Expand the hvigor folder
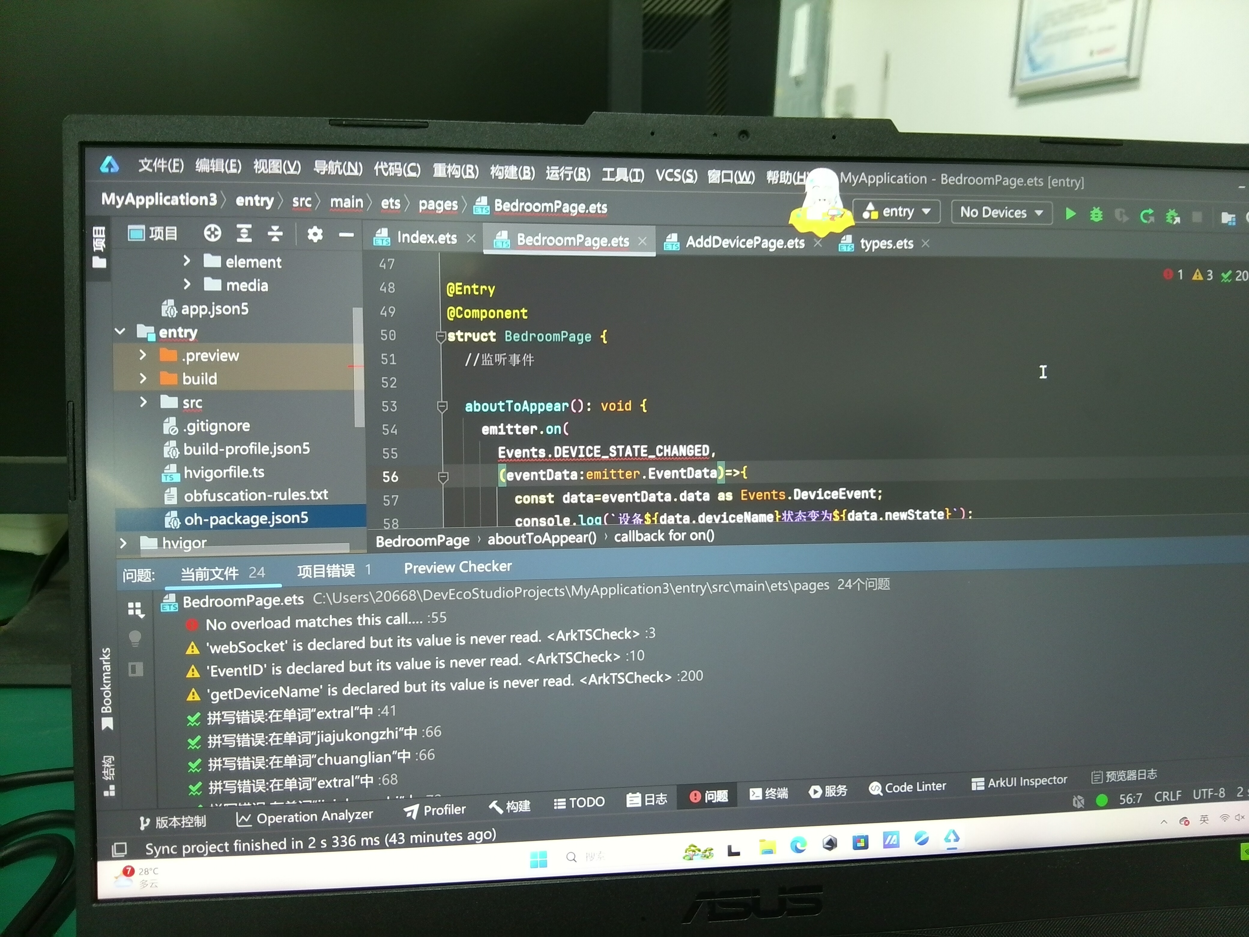1249x937 pixels. [123, 543]
